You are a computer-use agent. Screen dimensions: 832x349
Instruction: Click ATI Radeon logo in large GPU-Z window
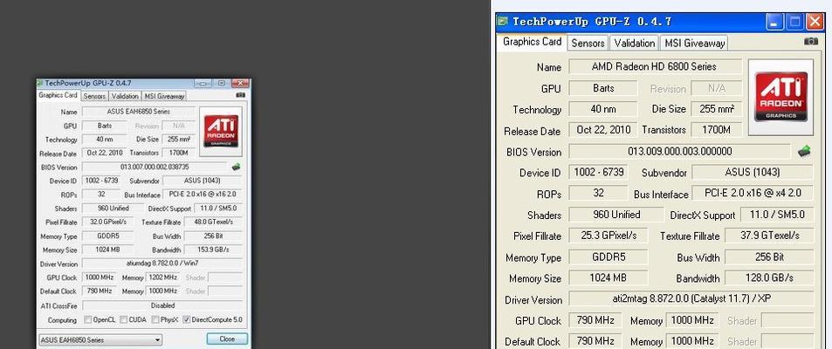(780, 97)
